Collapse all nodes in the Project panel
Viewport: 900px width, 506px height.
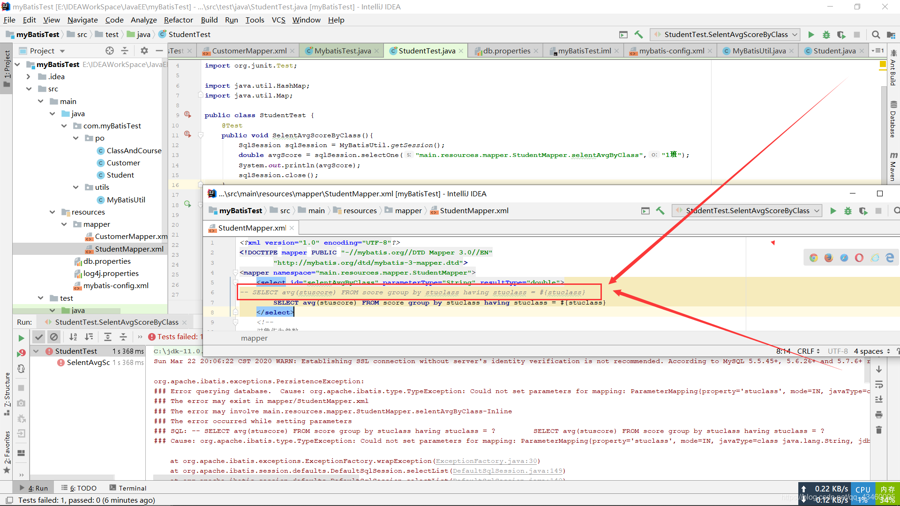pos(125,51)
